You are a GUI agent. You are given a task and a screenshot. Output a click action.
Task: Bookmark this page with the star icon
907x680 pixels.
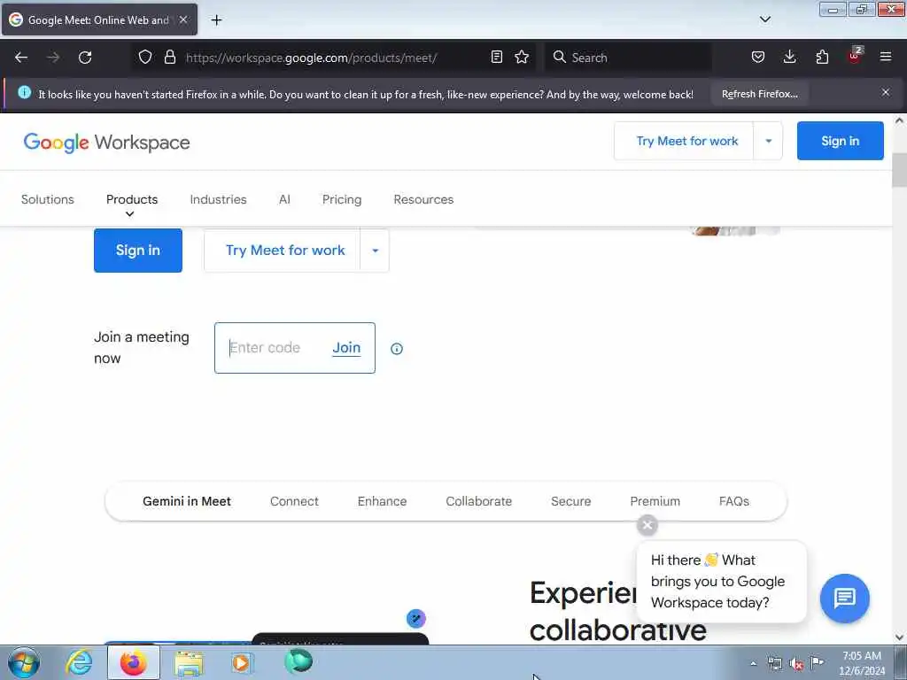tap(522, 57)
